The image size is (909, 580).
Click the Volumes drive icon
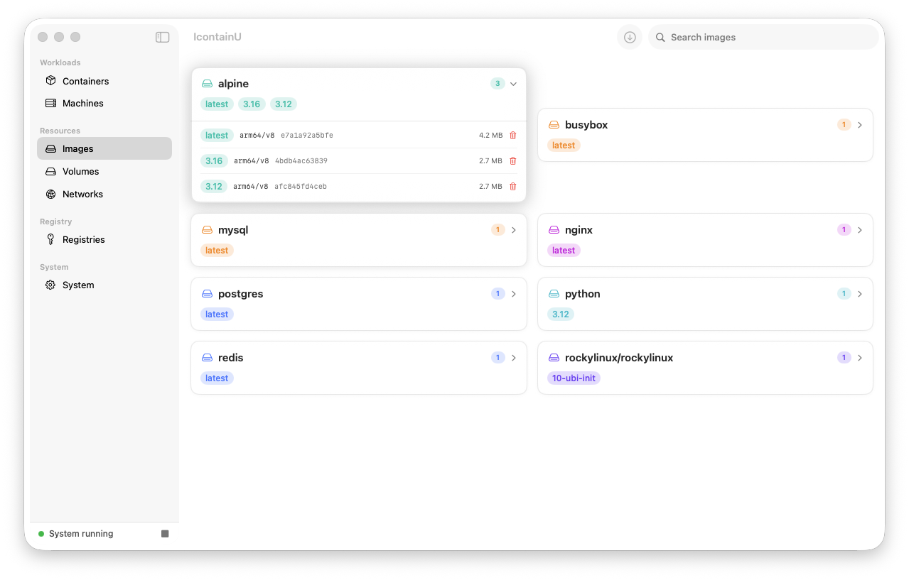tap(50, 171)
